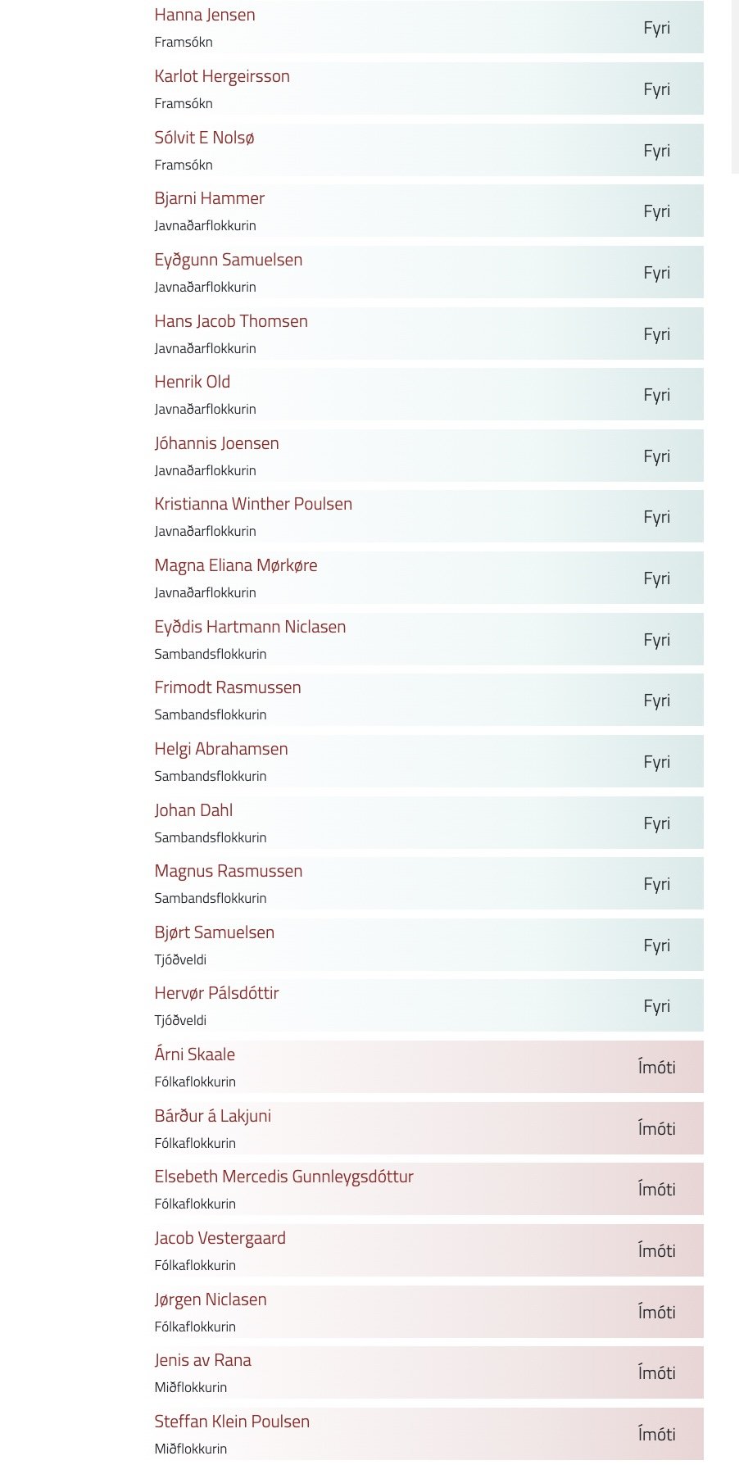This screenshot has height=1465, width=739.
Task: Open Karlot Hergeirsson's member page
Action: [222, 76]
